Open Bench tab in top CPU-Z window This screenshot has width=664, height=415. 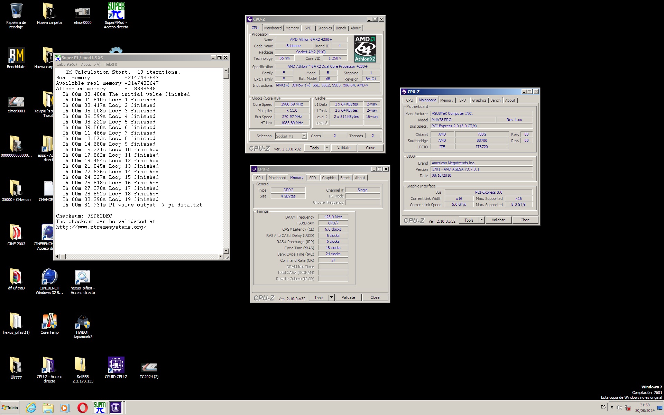[341, 28]
